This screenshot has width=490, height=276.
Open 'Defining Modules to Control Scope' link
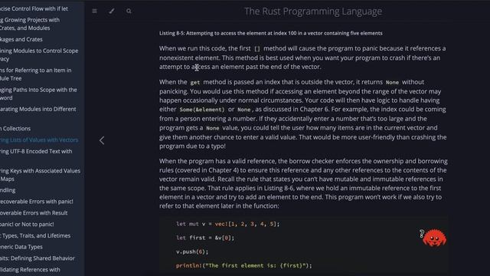click(39, 54)
